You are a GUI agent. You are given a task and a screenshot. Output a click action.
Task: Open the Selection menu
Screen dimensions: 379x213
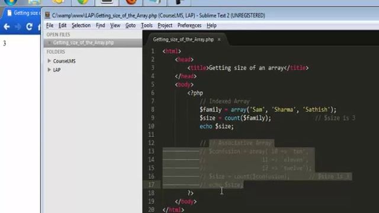point(81,25)
